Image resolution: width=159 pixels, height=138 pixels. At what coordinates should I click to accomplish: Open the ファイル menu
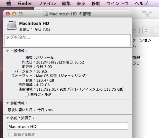point(47,4)
